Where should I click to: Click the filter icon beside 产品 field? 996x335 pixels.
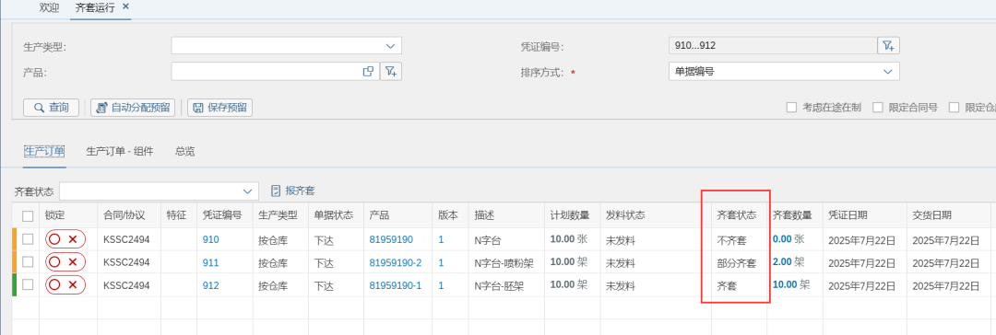tap(391, 72)
